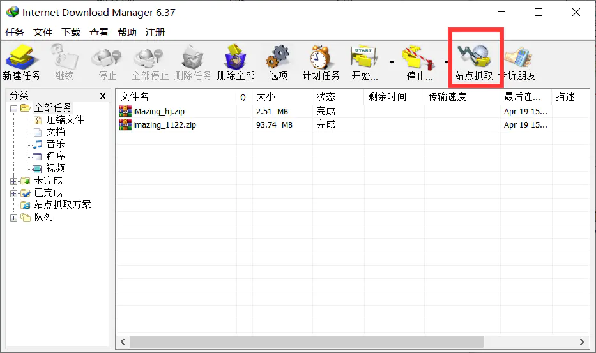Sort by 文件名 column header

tap(176, 96)
